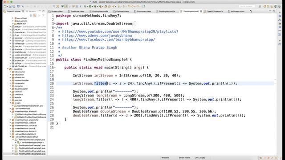Expand the charsets.jar library
The height and width of the screenshot is (160, 285).
(10, 32)
